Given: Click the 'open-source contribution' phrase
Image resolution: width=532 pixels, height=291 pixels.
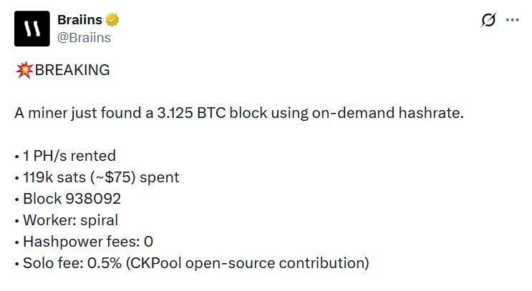Looking at the screenshot, I should click(x=276, y=263).
